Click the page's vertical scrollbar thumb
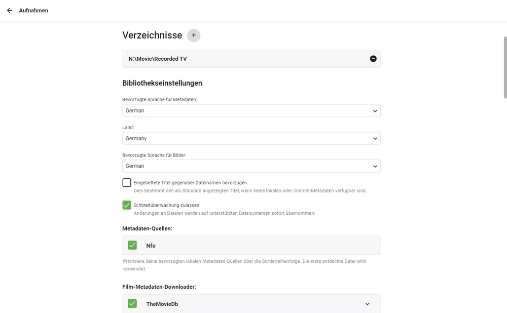Viewport: 507px width, 313px height. pyautogui.click(x=505, y=67)
